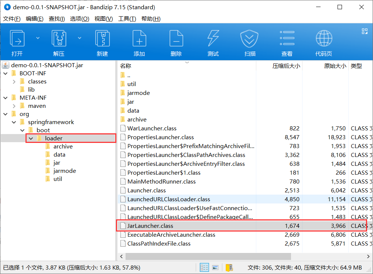Select LaunchedURLClassLoader.class file

click(169, 199)
